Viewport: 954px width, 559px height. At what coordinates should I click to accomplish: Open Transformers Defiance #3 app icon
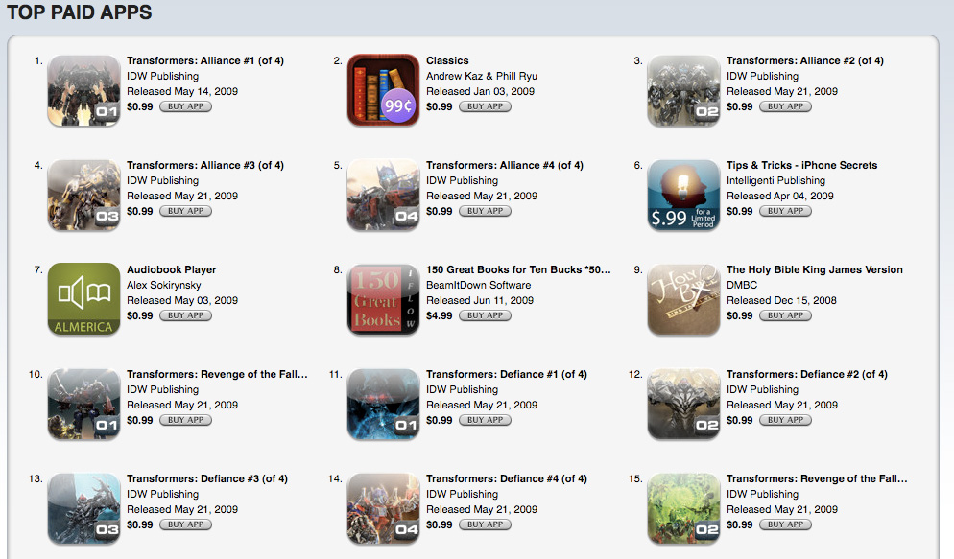pyautogui.click(x=83, y=508)
